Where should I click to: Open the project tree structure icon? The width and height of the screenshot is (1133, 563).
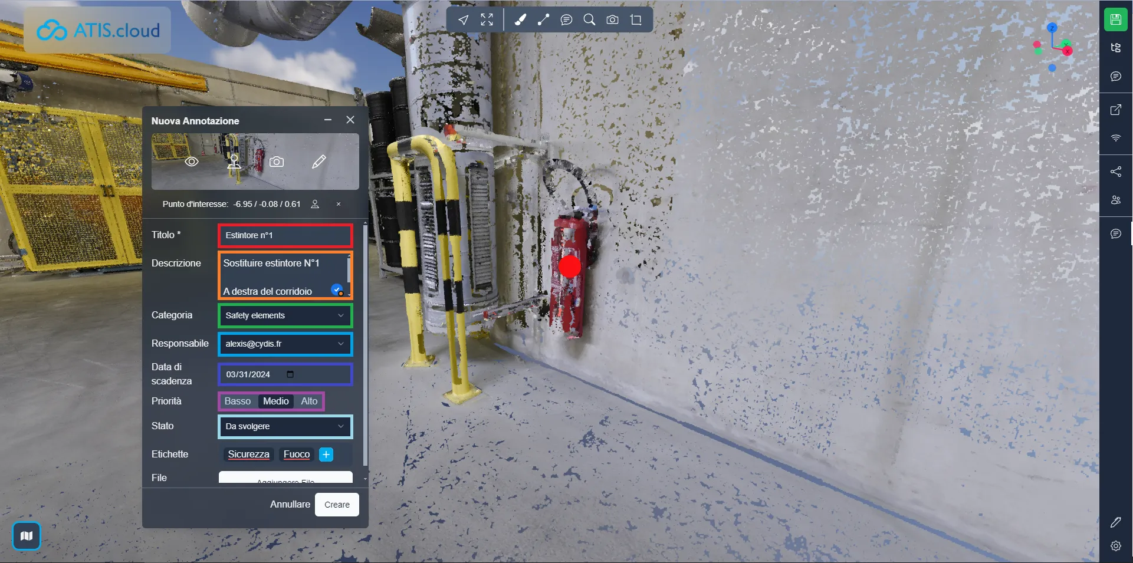pos(1115,48)
